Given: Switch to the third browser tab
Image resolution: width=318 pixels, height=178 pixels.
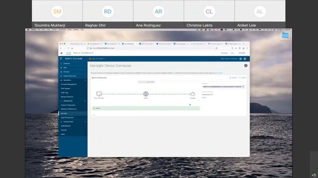Looking at the screenshot, I should [112, 44].
